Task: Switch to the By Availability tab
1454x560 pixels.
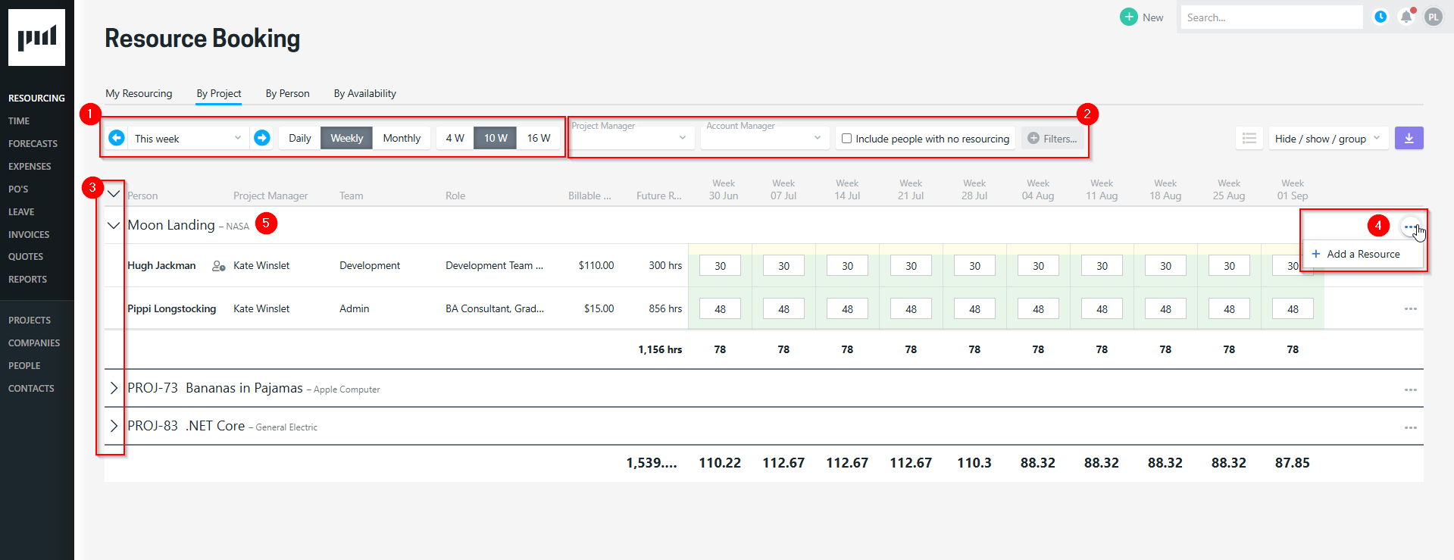Action: [364, 93]
